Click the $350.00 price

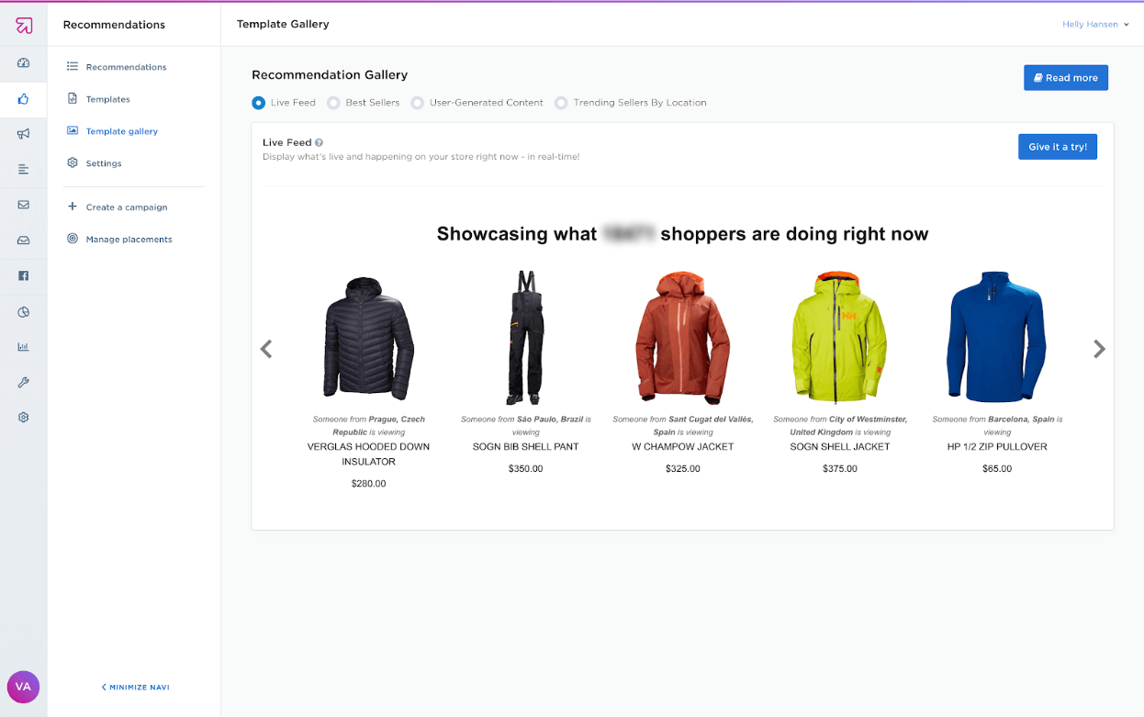(x=526, y=469)
